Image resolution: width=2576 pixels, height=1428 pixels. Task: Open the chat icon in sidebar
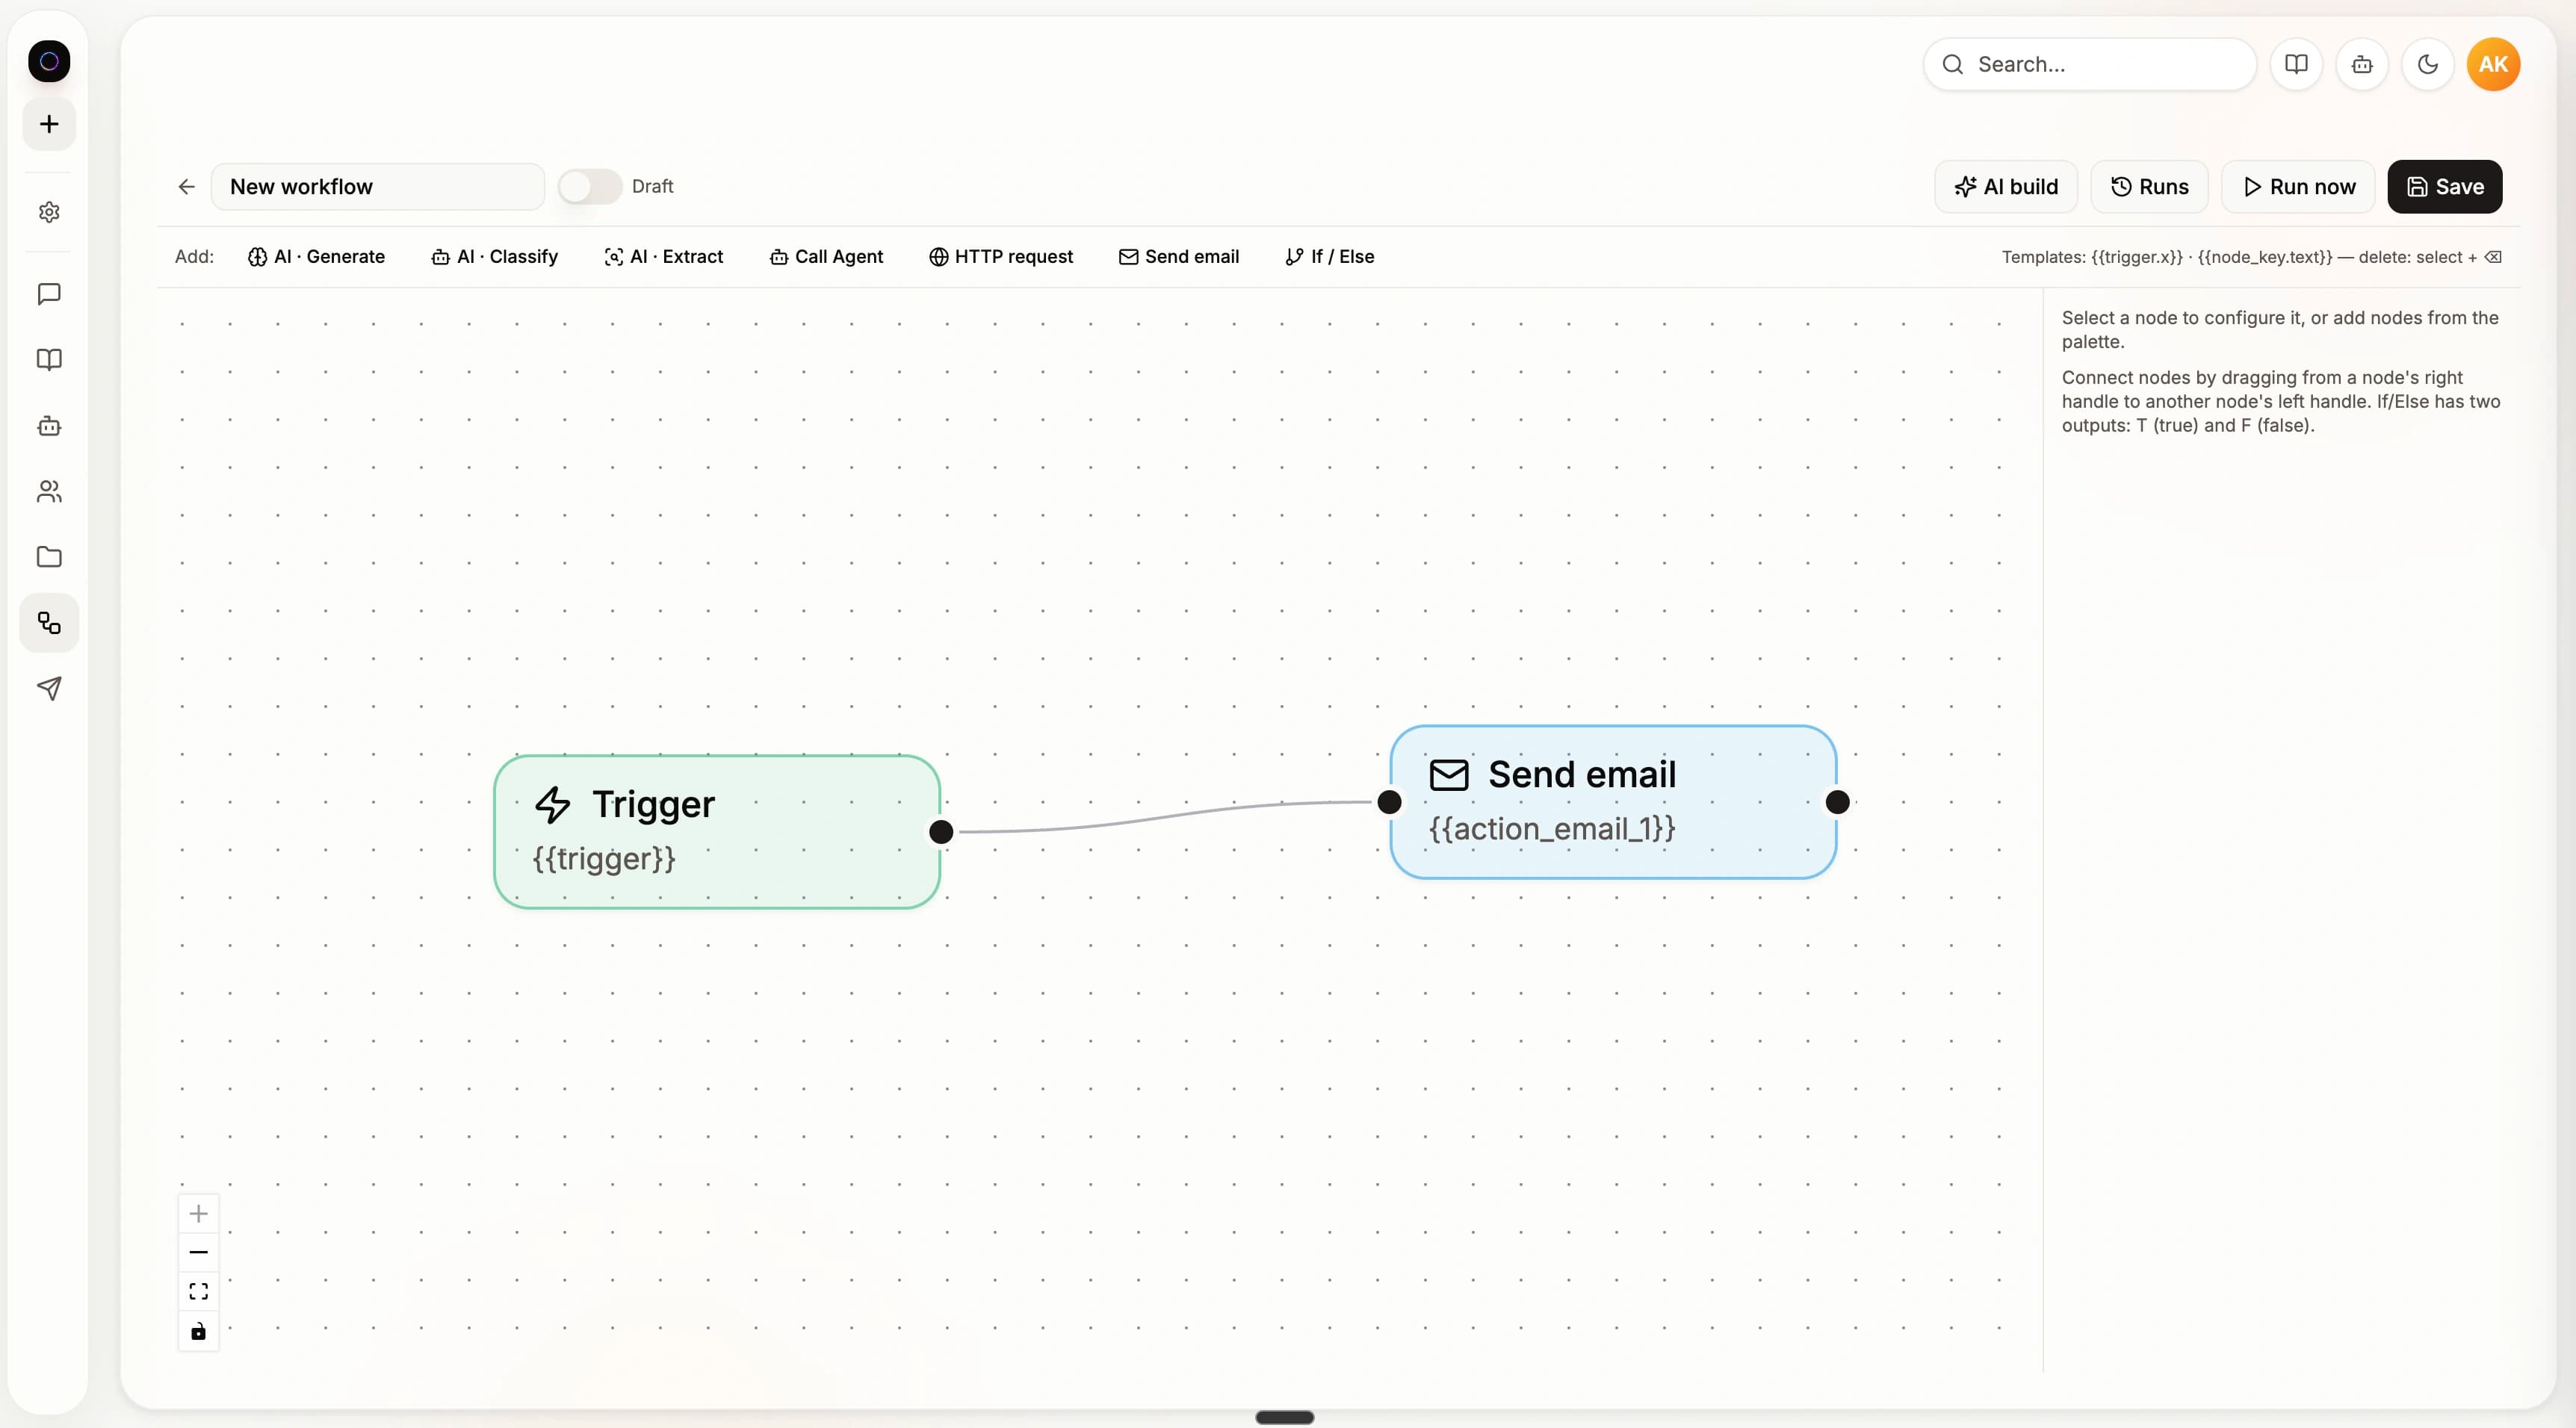49,294
